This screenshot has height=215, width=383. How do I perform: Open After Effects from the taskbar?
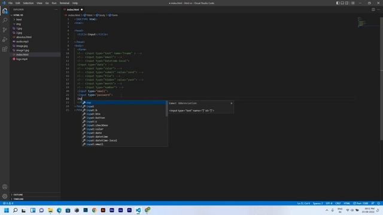coord(121,210)
